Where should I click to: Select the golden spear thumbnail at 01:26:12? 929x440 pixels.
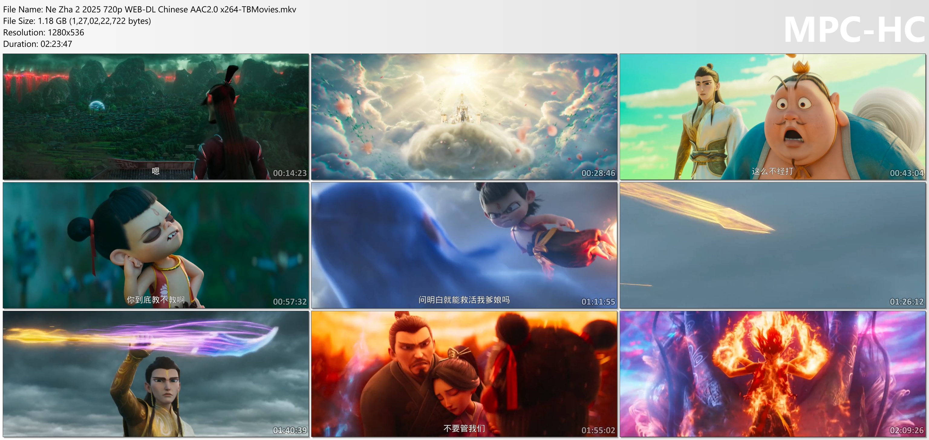tap(772, 245)
